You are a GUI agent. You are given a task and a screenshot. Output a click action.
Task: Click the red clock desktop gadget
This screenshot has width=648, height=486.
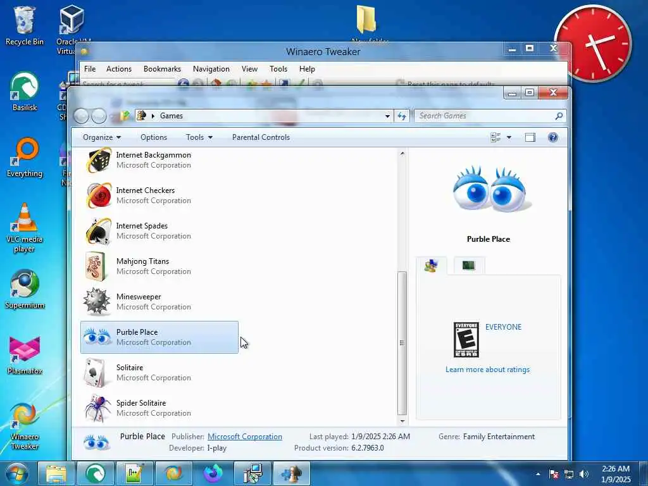coord(593,43)
